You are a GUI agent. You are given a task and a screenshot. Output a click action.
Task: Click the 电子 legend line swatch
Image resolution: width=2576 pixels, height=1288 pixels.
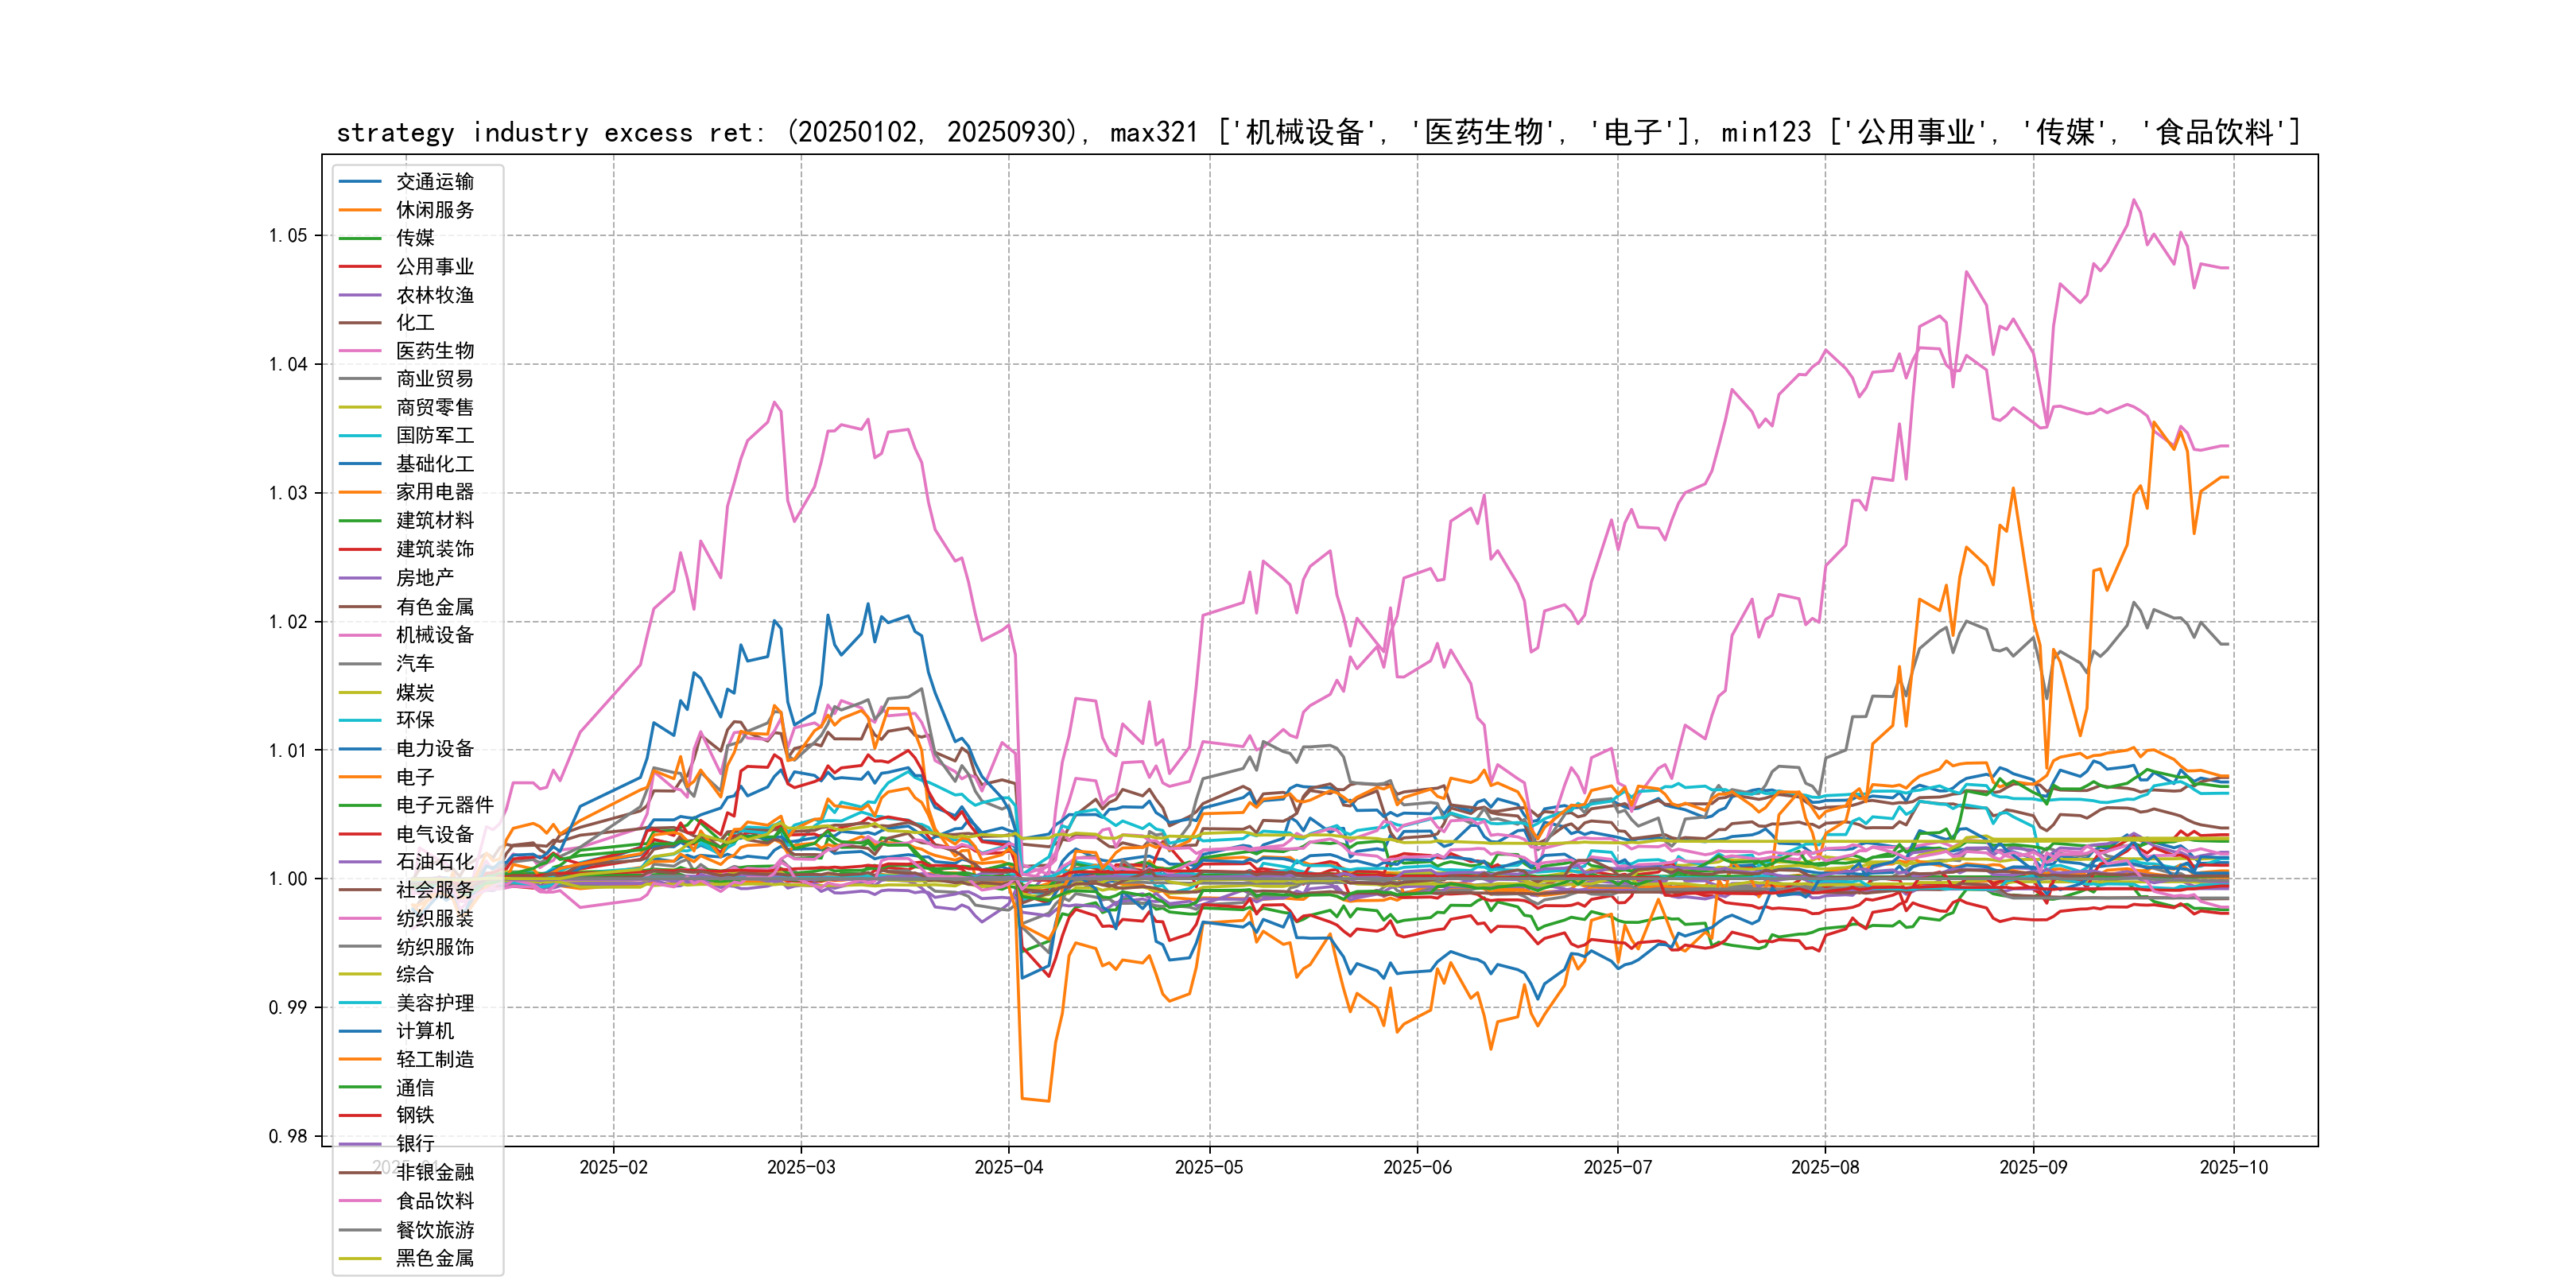(x=360, y=777)
